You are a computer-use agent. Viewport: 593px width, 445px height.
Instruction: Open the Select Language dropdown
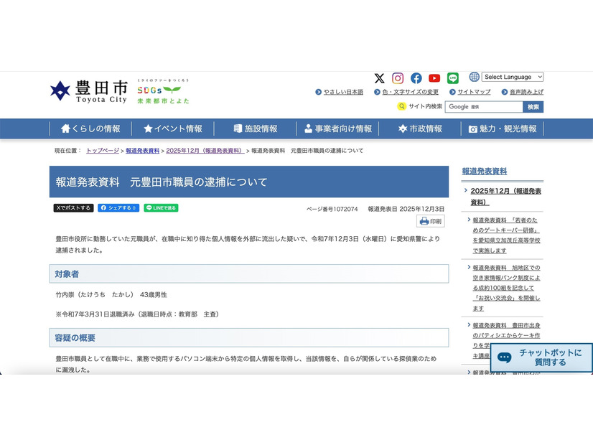coord(513,77)
